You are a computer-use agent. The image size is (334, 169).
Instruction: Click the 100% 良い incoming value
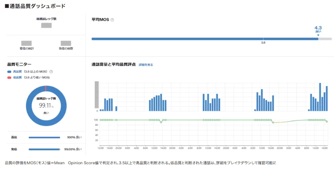click(x=74, y=137)
